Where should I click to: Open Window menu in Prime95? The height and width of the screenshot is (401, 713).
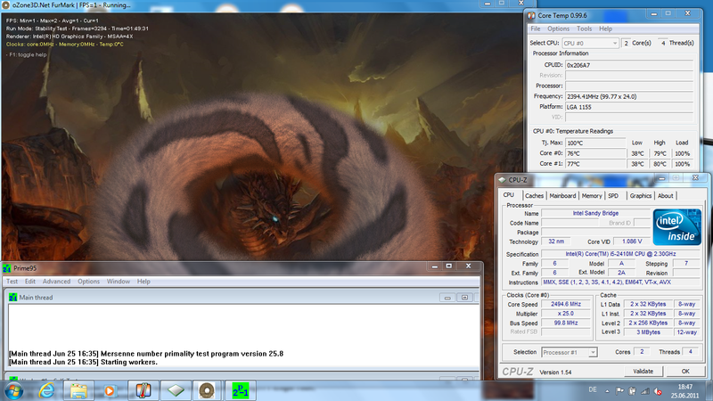pos(119,282)
